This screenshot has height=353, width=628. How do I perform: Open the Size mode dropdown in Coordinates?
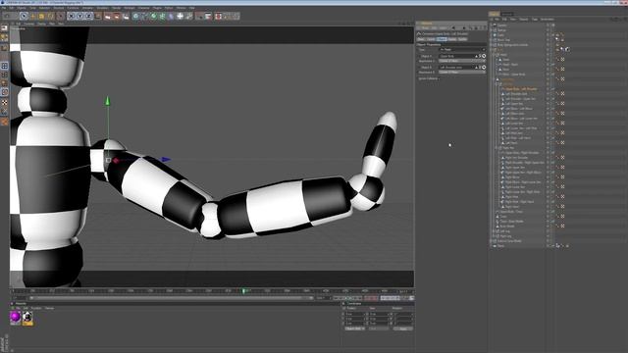point(379,328)
